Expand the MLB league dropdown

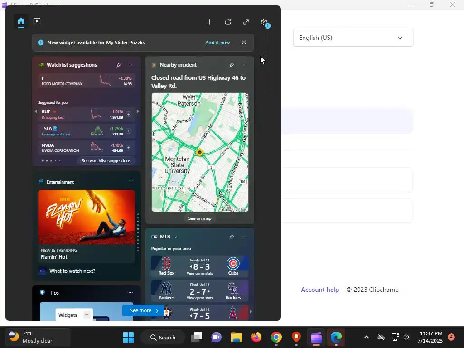[x=175, y=237]
